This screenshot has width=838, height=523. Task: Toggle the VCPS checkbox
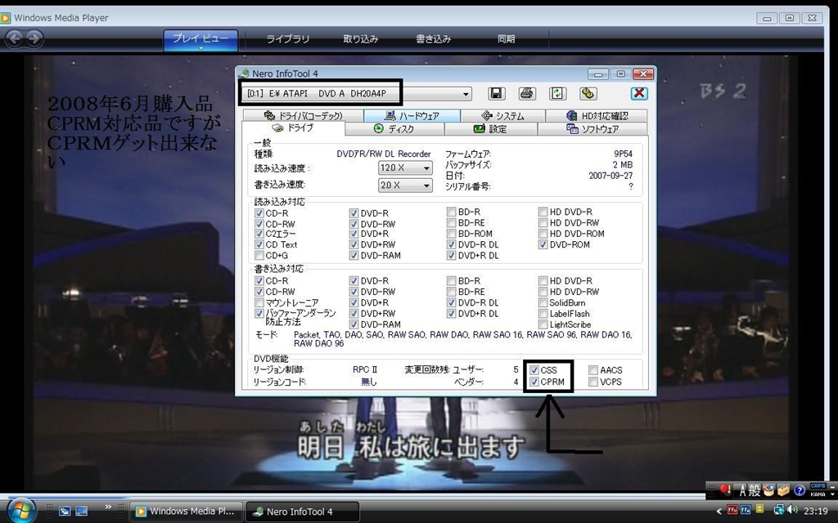coord(593,382)
